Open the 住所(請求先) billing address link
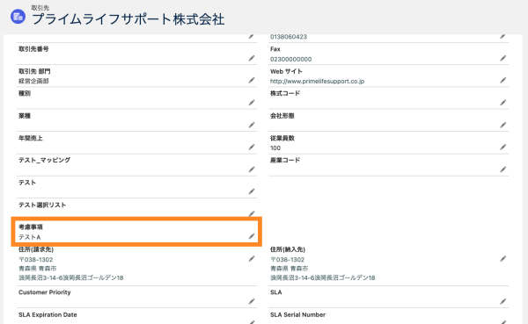 click(71, 269)
